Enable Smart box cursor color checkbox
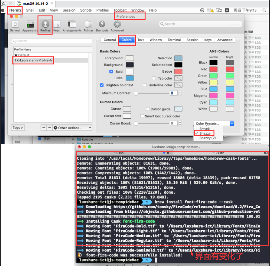The height and width of the screenshot is (266, 270). pos(142,116)
